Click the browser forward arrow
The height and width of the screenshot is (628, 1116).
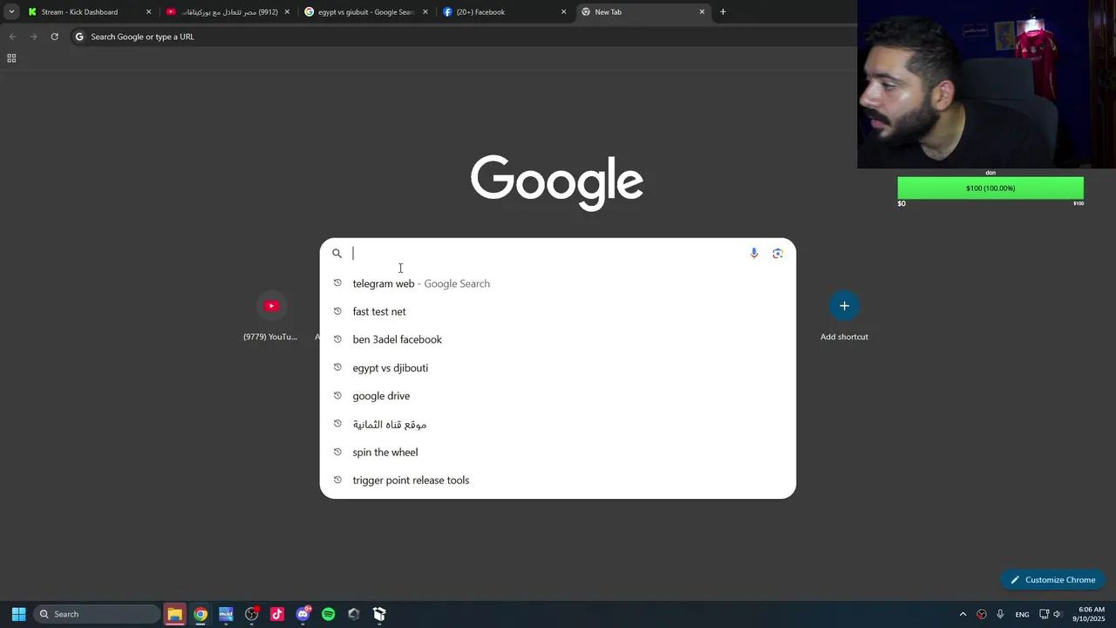33,37
